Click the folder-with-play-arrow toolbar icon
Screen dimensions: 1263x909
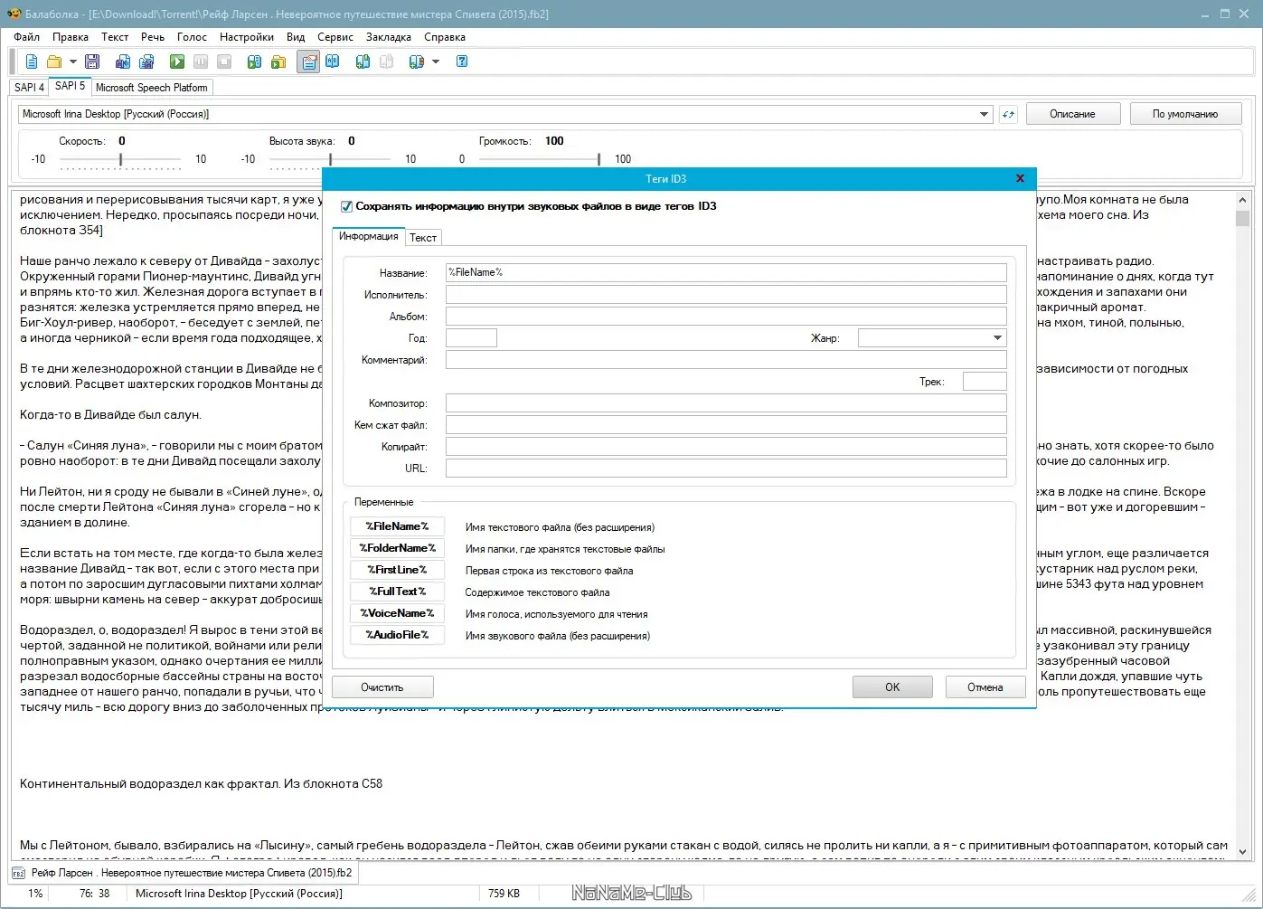(278, 62)
